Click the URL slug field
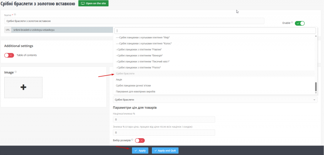The height and width of the screenshot is (155, 324). [x=62, y=30]
